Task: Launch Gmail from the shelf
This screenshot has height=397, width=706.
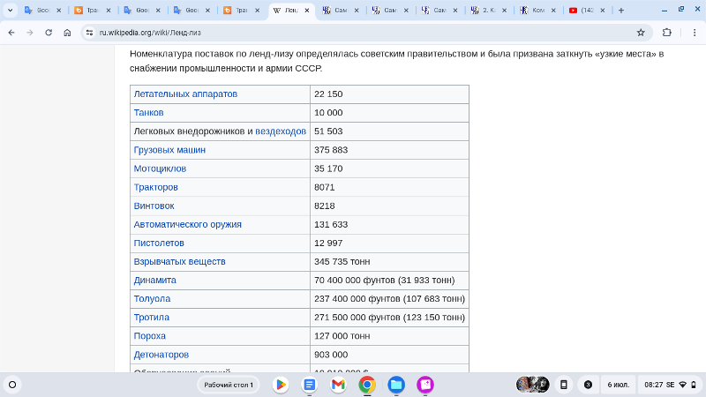Action: [338, 385]
